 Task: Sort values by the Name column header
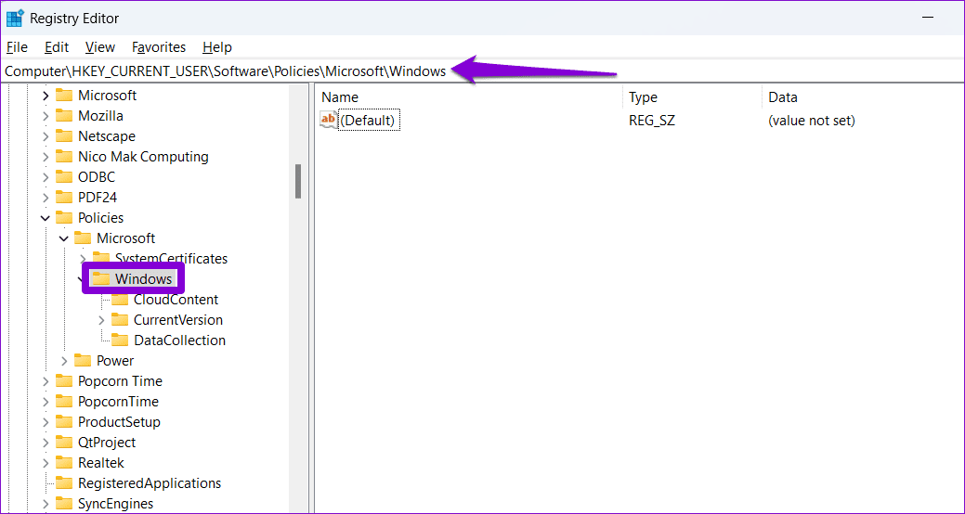469,97
